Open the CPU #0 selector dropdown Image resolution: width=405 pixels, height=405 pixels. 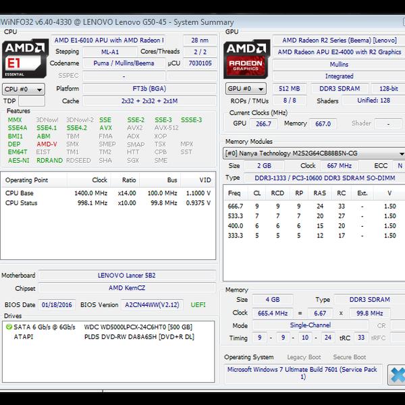(x=24, y=89)
